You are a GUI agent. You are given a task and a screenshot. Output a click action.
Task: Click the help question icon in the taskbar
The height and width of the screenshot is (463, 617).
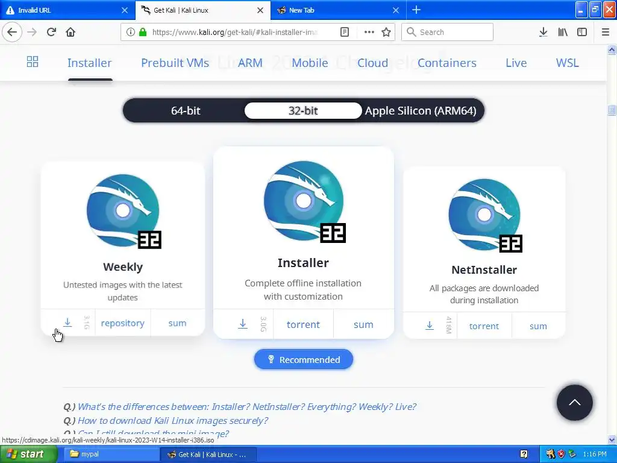[524, 454]
